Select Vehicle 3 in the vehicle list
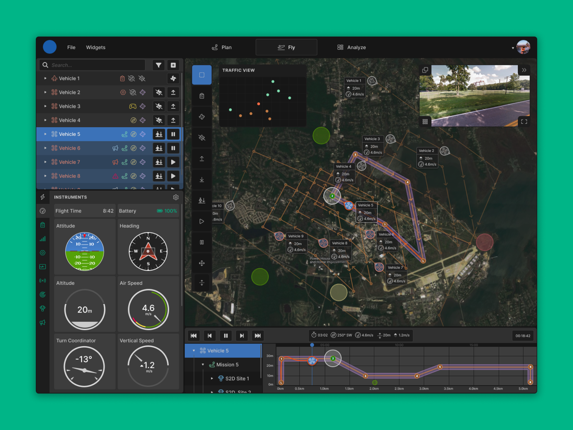573x430 pixels. pyautogui.click(x=69, y=106)
